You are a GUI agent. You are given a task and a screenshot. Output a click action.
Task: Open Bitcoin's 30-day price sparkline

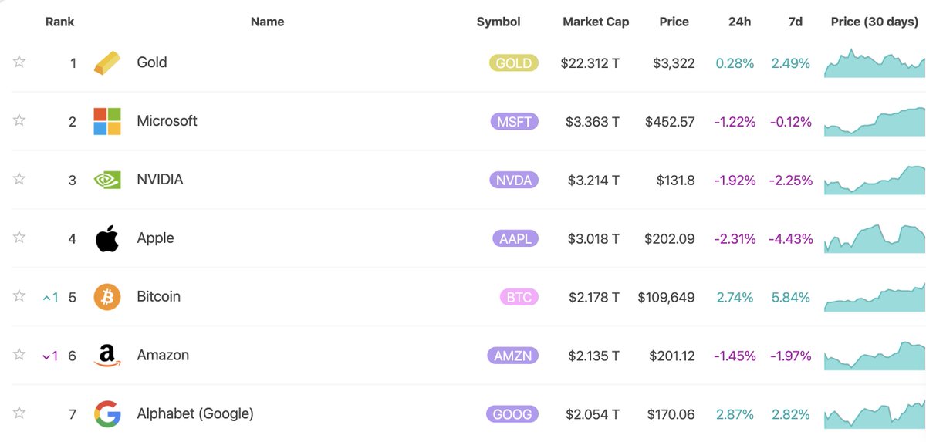[875, 297]
